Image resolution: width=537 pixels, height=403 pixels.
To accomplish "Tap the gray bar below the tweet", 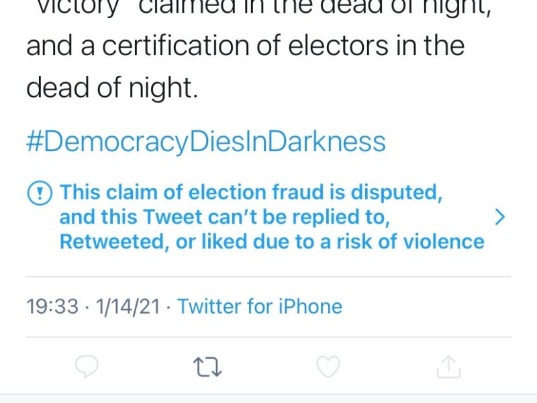I will pyautogui.click(x=268, y=398).
